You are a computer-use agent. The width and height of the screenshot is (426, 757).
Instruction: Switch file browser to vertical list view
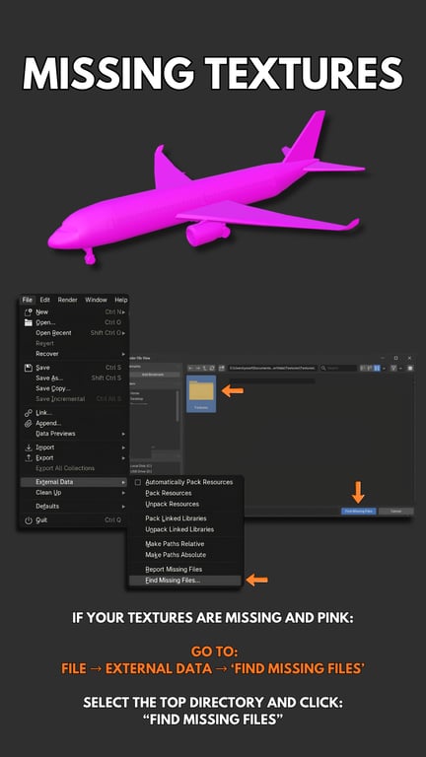363,368
